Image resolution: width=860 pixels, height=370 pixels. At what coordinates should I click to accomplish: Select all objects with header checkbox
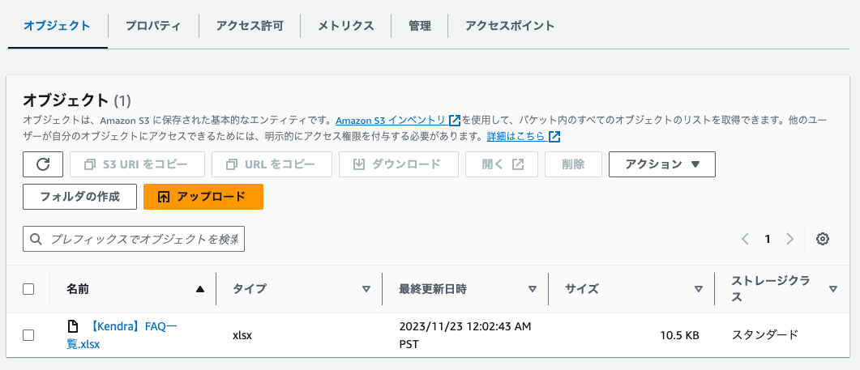click(x=28, y=289)
